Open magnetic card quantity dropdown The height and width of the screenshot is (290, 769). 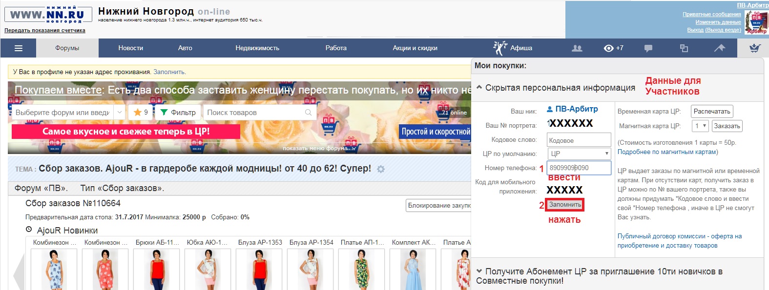click(x=701, y=126)
